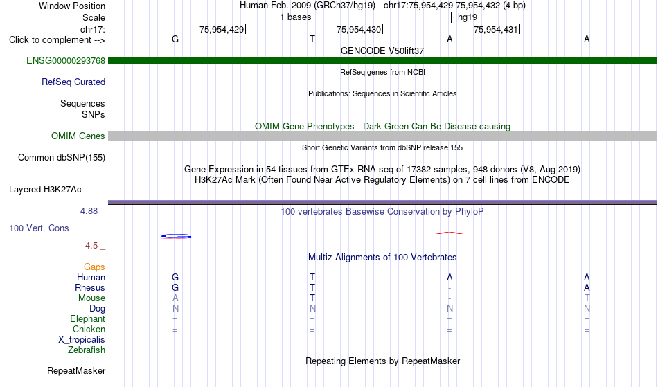The height and width of the screenshot is (387, 658).
Task: Click the OMIM Genes track label
Action: coord(78,136)
